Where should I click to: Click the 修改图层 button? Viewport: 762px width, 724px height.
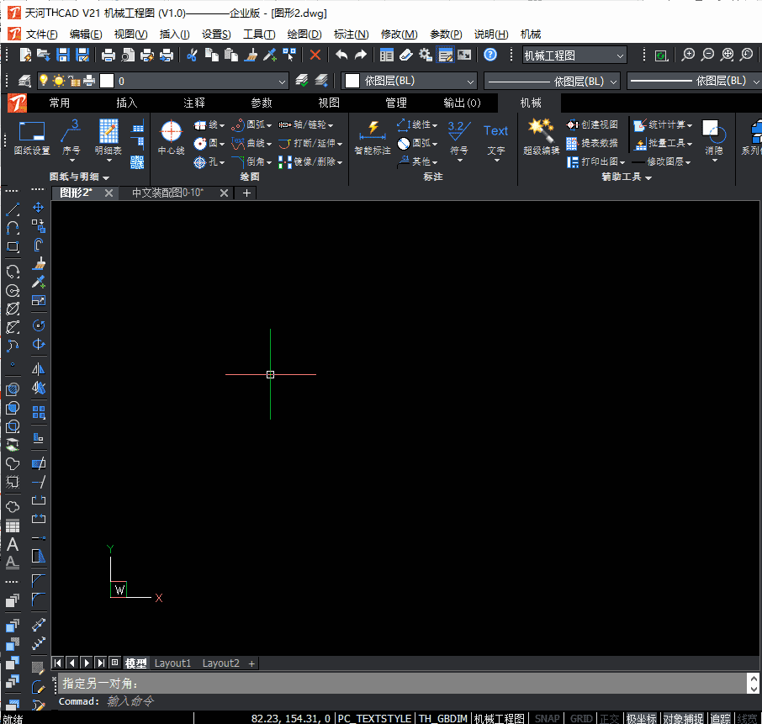pos(663,161)
